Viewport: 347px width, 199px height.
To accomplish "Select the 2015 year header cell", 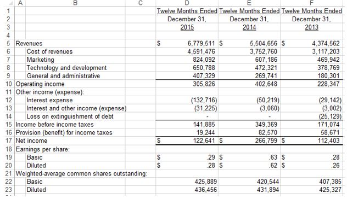I will pos(187,27).
